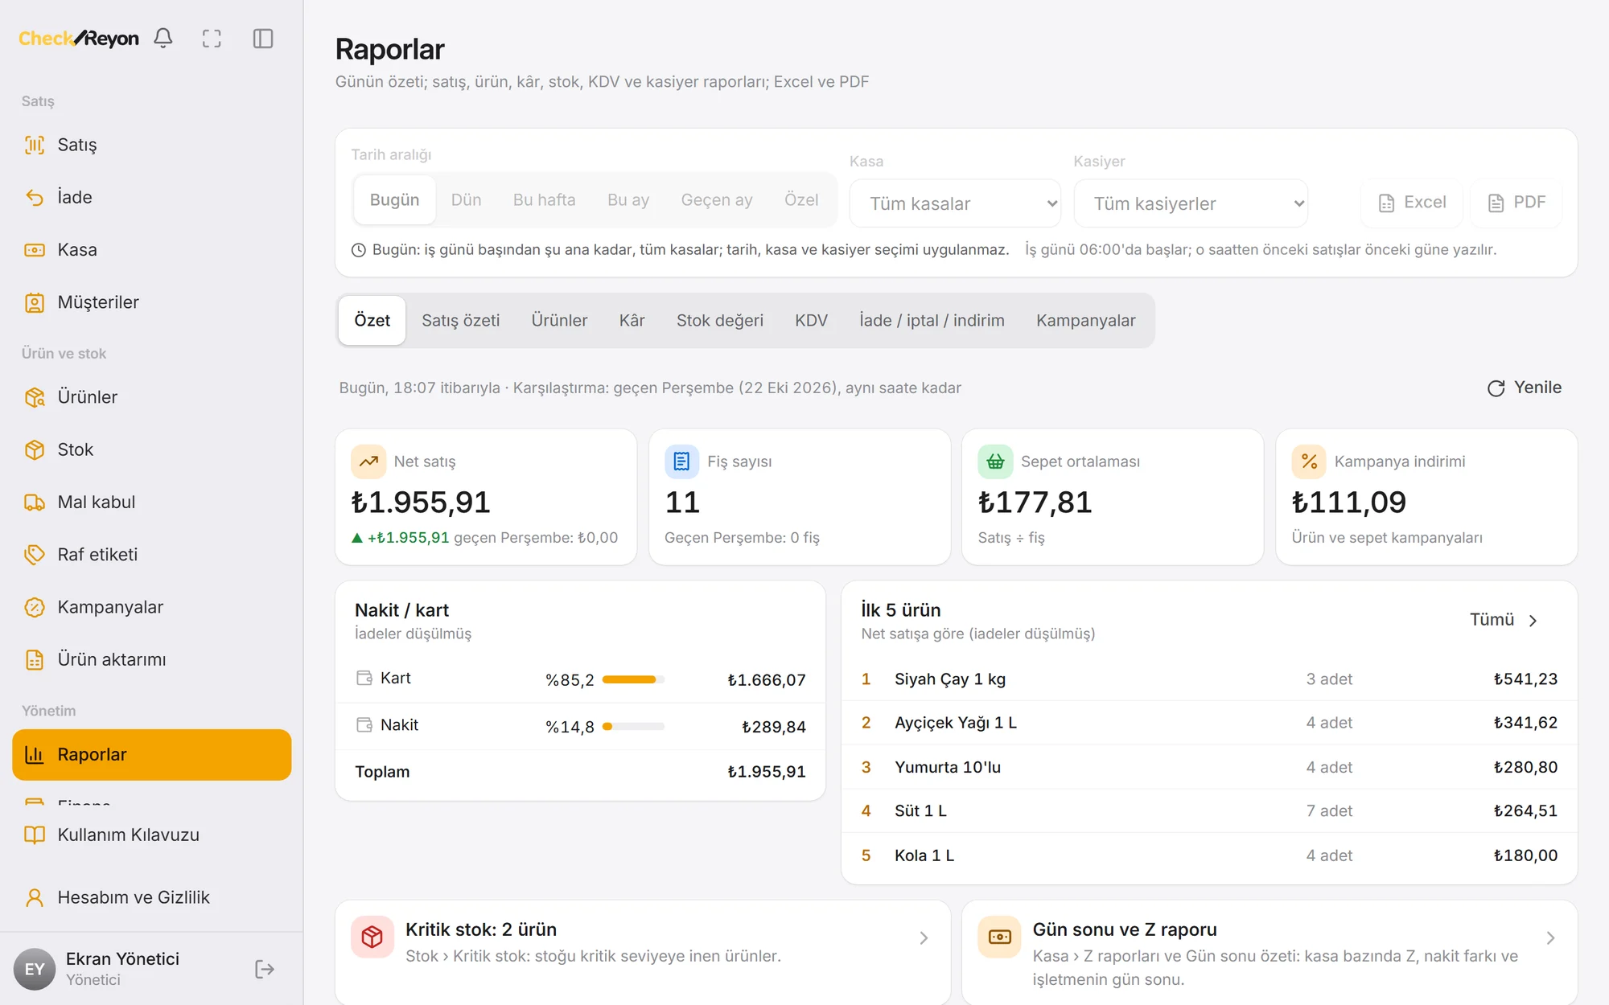This screenshot has width=1609, height=1005.
Task: Open the Stok değeri tab
Action: point(719,321)
